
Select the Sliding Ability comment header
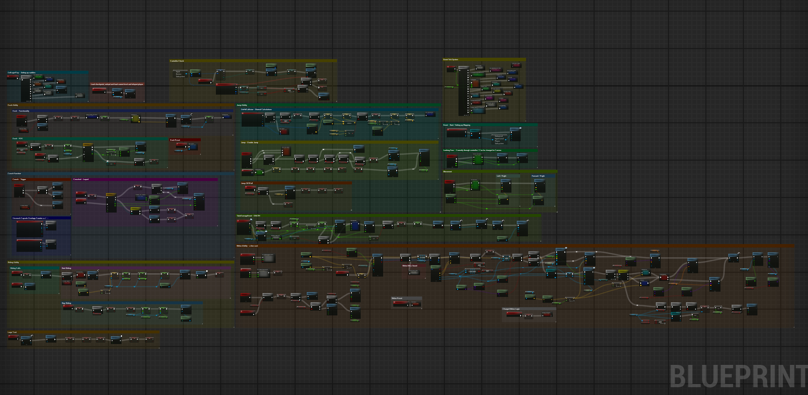14,263
